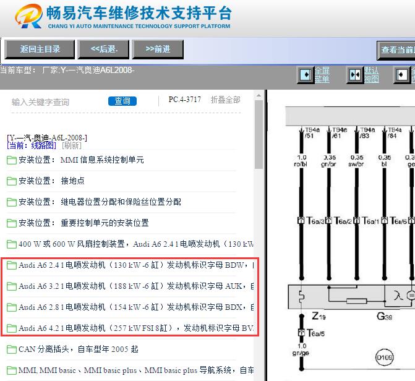Open the 全屏菜单 link

(x=322, y=75)
